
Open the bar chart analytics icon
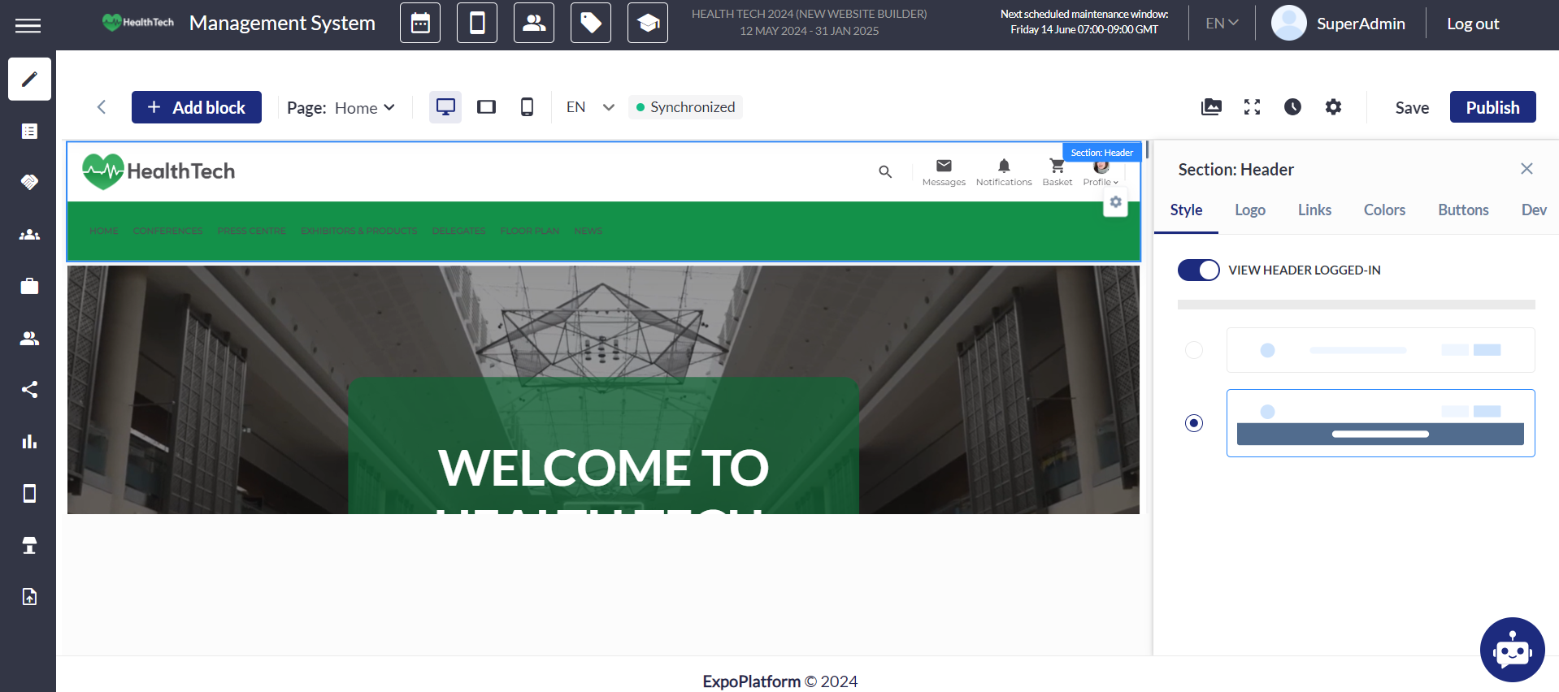click(x=29, y=441)
